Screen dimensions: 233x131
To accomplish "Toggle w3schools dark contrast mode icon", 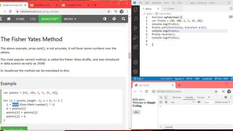I will [x=105, y=19].
